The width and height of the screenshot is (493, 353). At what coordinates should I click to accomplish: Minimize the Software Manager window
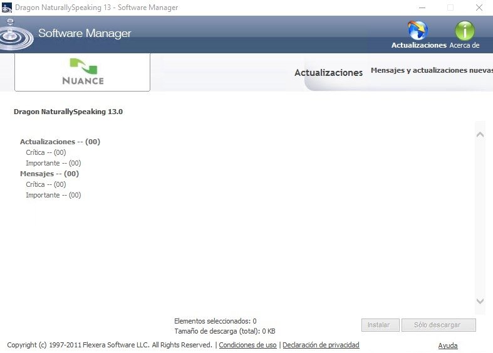point(422,8)
